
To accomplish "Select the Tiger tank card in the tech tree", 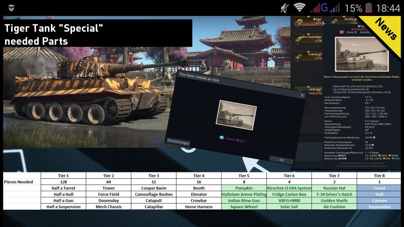I will pyautogui.click(x=308, y=21).
